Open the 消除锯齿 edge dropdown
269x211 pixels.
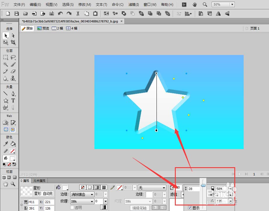click(82, 194)
